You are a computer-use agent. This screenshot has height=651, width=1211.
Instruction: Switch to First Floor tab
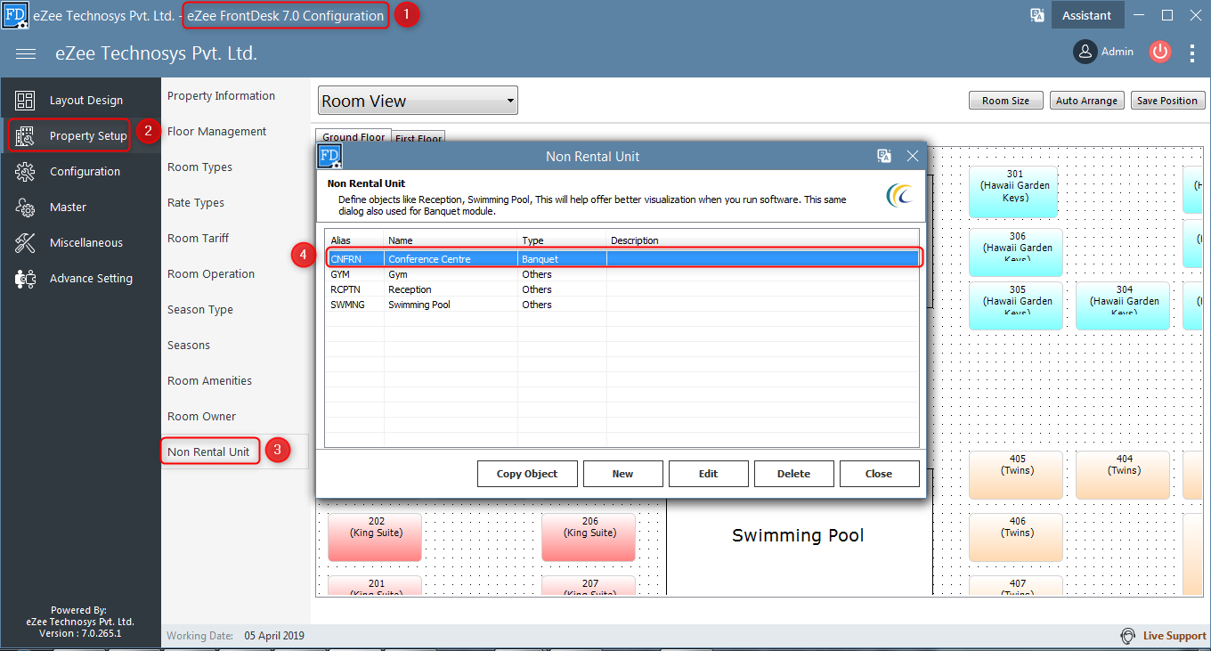point(419,139)
